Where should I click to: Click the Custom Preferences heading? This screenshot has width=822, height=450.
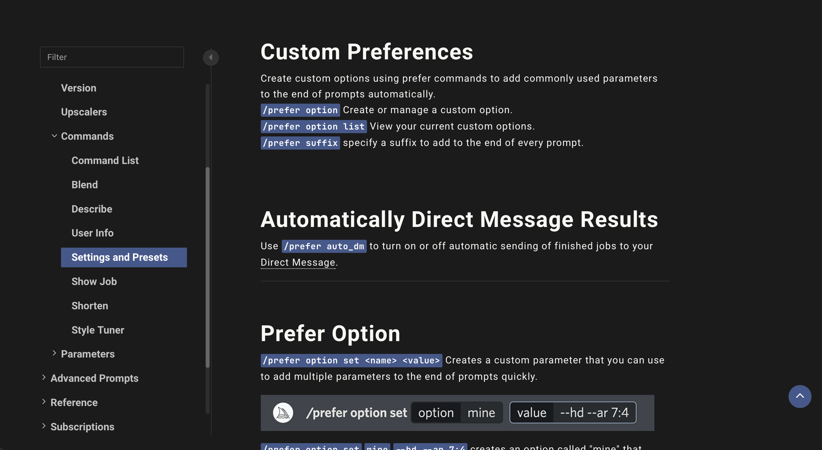pyautogui.click(x=367, y=52)
